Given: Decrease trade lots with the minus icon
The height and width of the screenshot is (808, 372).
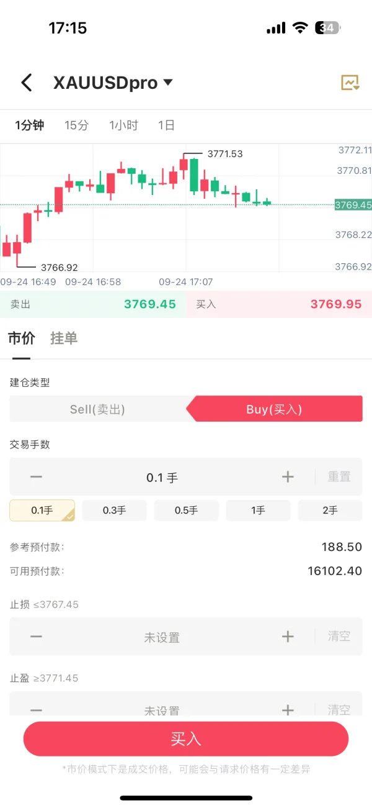Looking at the screenshot, I should click(x=37, y=477).
